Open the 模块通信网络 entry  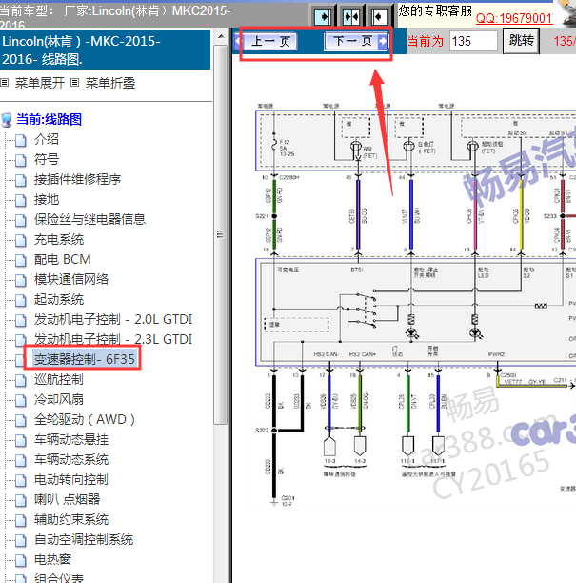(x=71, y=279)
